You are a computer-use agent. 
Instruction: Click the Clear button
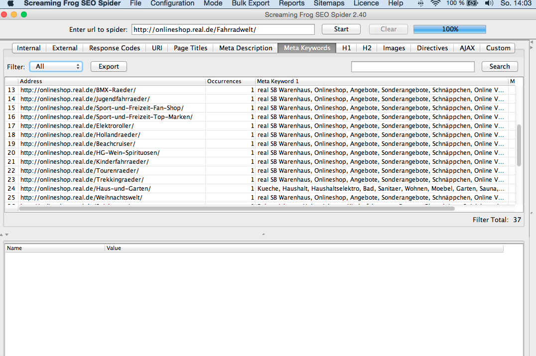coord(389,29)
